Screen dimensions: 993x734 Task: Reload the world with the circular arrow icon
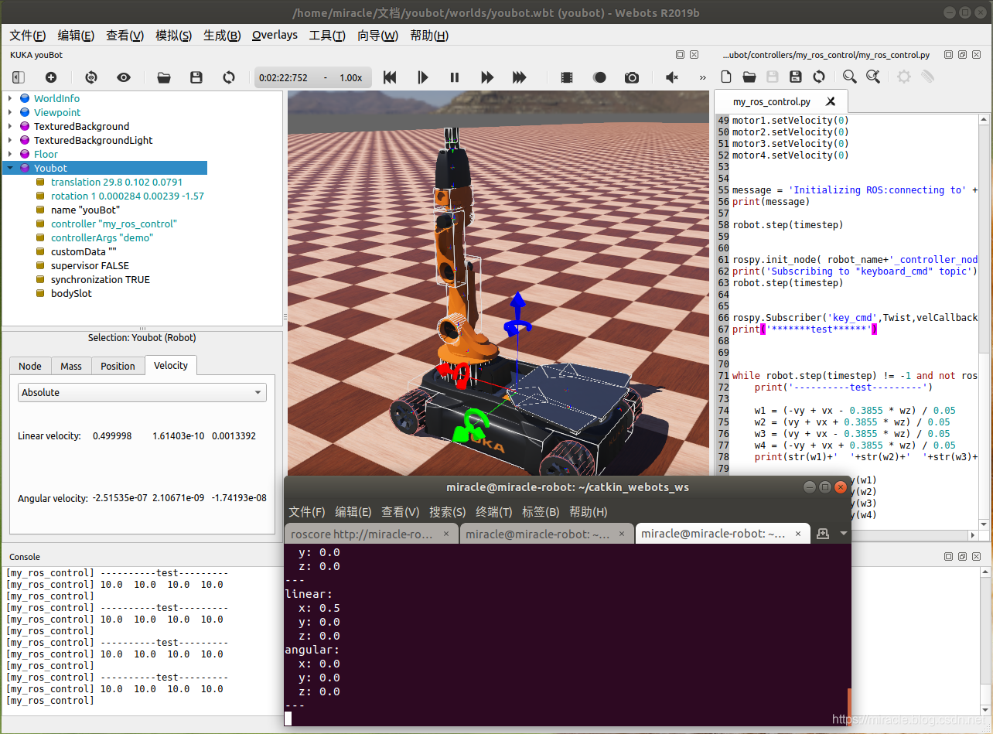coord(229,77)
